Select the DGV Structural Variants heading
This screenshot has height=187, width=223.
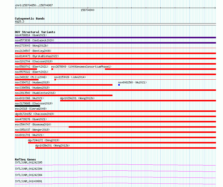point(35,32)
